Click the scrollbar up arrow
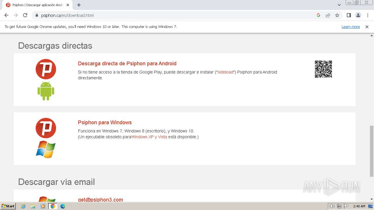The image size is (374, 210). click(x=372, y=35)
